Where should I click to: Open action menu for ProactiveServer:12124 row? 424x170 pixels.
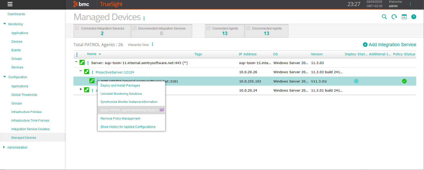(x=92, y=72)
